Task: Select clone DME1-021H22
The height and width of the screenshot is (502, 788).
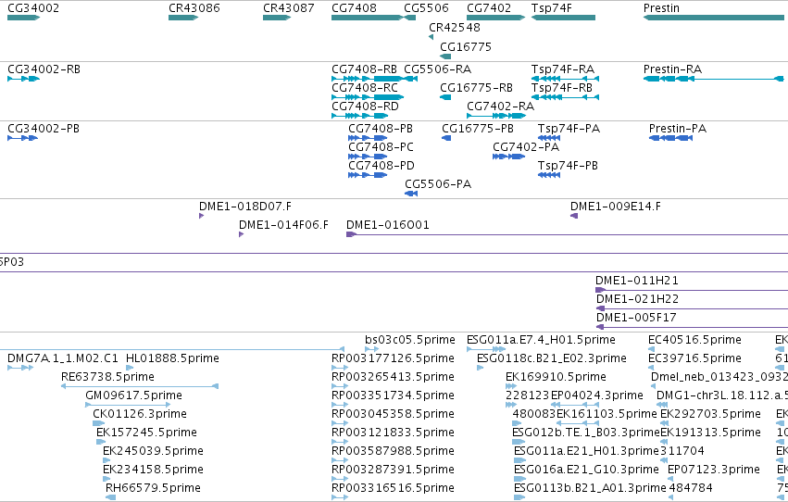Action: coord(692,308)
